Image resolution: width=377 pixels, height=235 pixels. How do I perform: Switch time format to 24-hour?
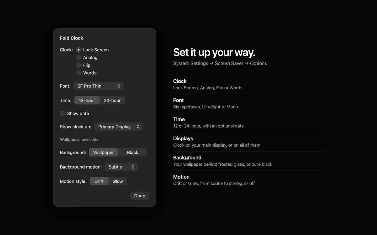(112, 101)
